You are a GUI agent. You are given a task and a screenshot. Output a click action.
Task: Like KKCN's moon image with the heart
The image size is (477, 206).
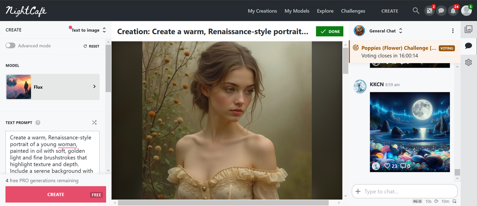[387, 166]
